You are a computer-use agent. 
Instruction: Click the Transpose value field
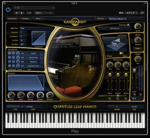(23, 36)
